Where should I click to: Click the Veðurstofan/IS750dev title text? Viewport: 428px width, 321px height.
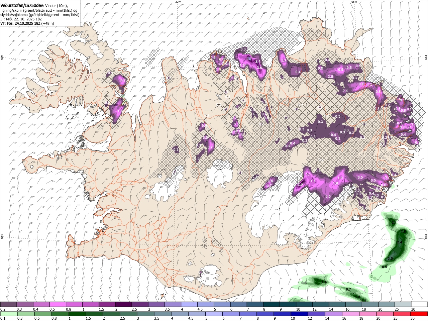pyautogui.click(x=21, y=6)
